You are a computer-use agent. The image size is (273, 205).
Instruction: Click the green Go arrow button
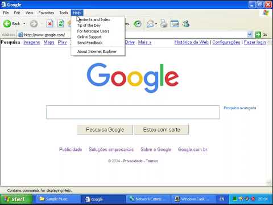tap(258, 35)
